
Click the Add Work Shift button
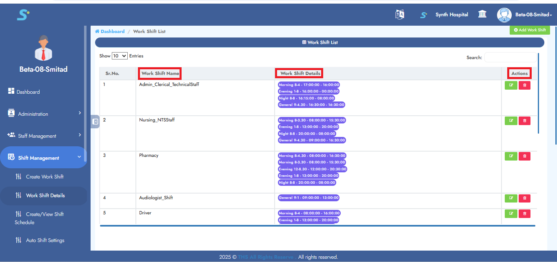530,30
